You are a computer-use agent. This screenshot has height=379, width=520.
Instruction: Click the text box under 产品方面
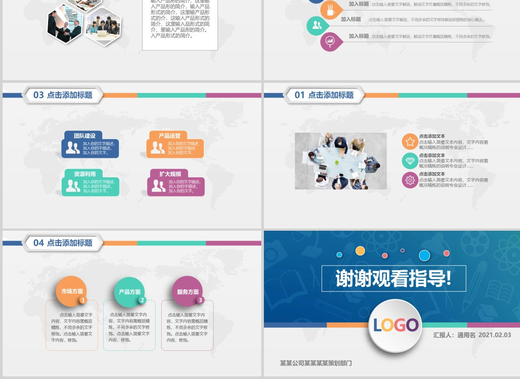coord(129,325)
